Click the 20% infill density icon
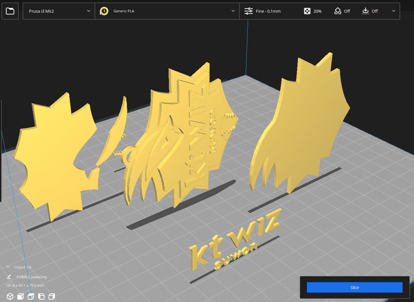414x302 pixels. click(x=307, y=11)
